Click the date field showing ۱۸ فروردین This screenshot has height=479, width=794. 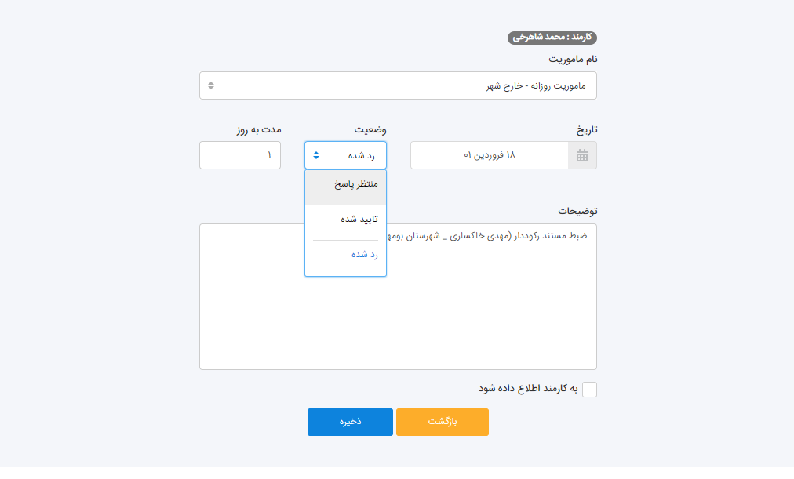pos(489,155)
